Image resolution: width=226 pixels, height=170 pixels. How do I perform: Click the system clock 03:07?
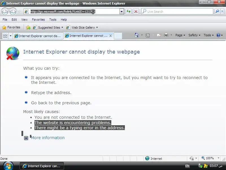[x=216, y=166]
